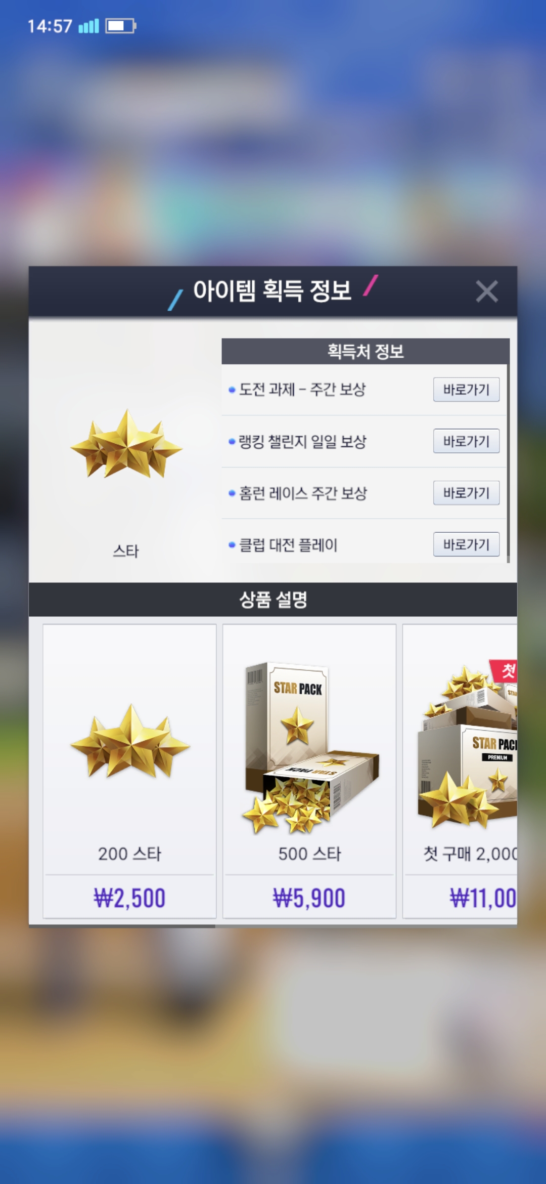The width and height of the screenshot is (546, 1184).
Task: Tap 바로가기 for 클럽 대전 플레이
Action: [466, 544]
